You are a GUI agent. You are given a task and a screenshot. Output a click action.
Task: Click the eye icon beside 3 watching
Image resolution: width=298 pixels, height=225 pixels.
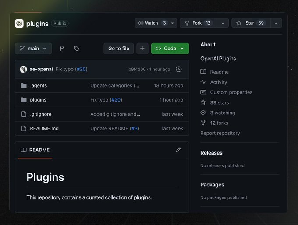[203, 112]
